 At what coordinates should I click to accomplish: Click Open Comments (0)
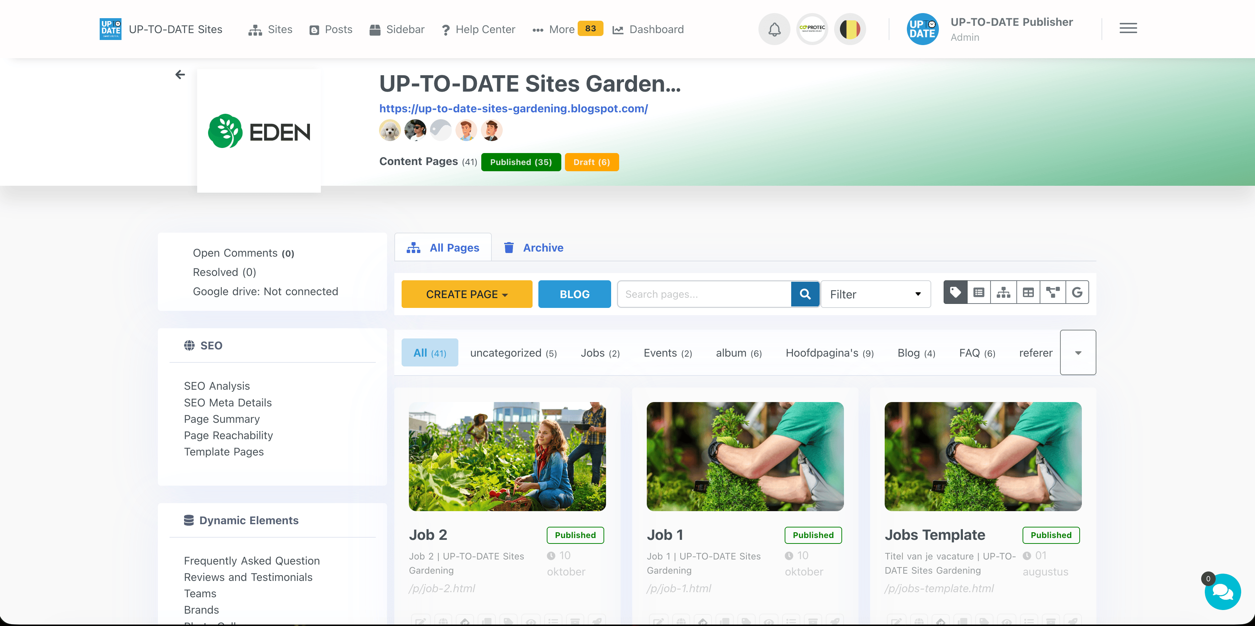pyautogui.click(x=244, y=253)
